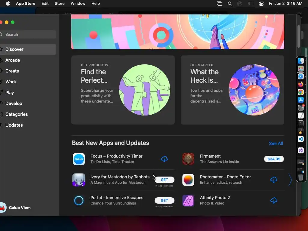Open Control Center in menu bar

[261, 4]
